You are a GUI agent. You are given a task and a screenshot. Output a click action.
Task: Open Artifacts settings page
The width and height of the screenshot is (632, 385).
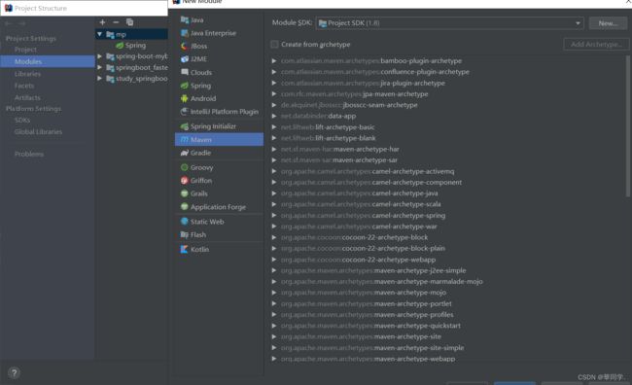pyautogui.click(x=27, y=97)
